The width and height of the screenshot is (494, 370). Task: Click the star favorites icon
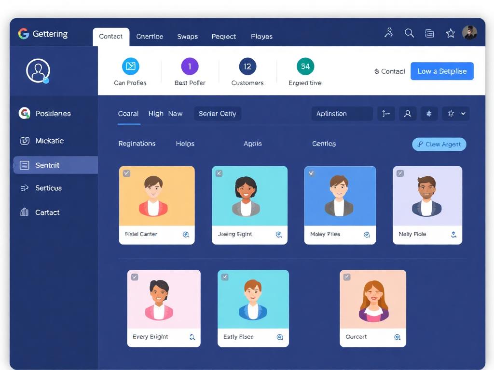[450, 33]
